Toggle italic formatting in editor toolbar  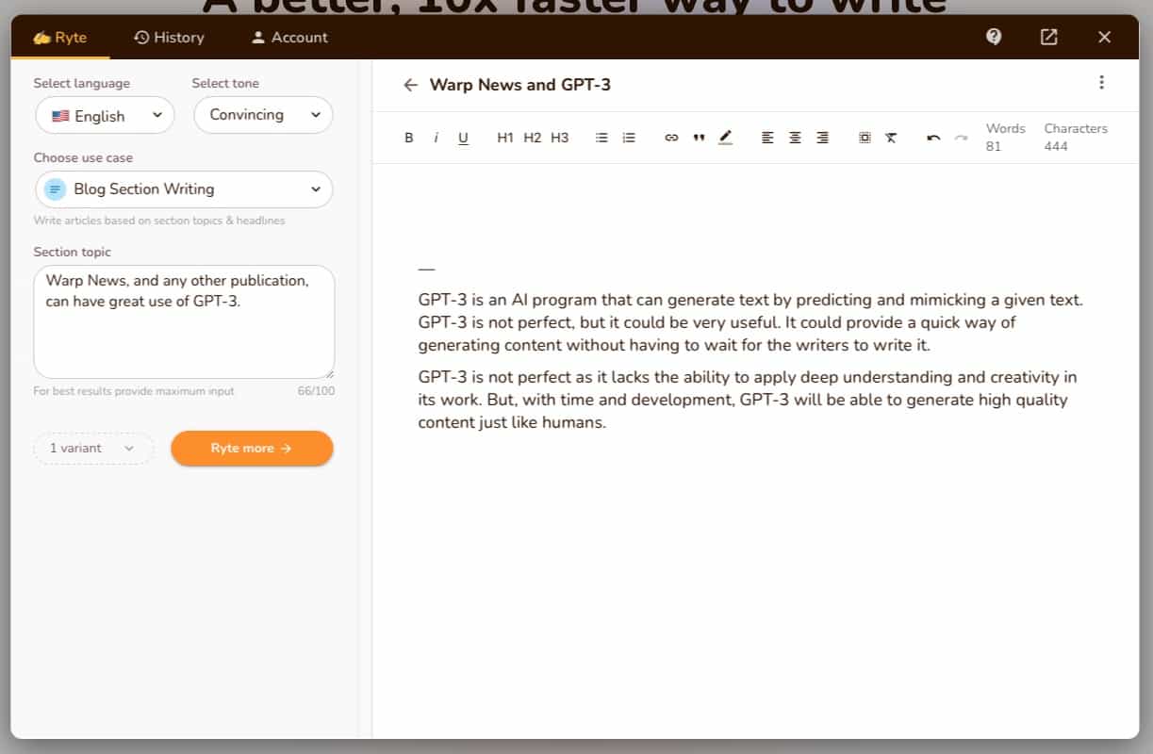coord(436,138)
